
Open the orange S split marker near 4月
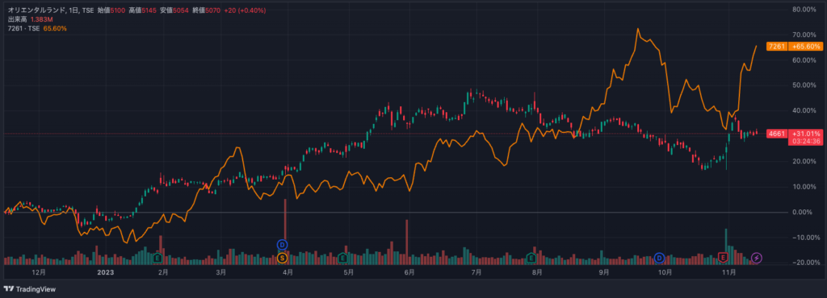point(282,258)
